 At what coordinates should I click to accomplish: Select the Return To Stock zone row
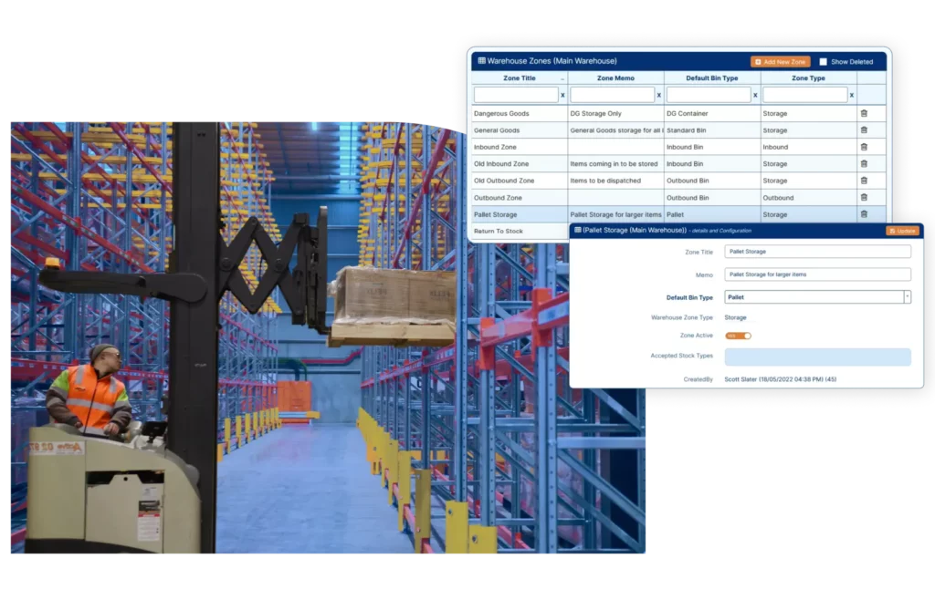[518, 231]
